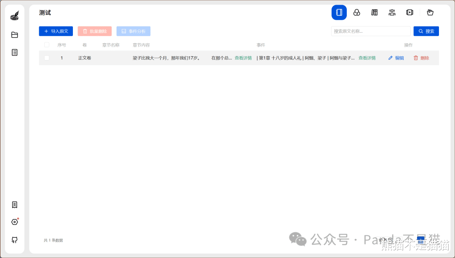
Task: Click the trash icon beside 删除
Action: coord(415,58)
